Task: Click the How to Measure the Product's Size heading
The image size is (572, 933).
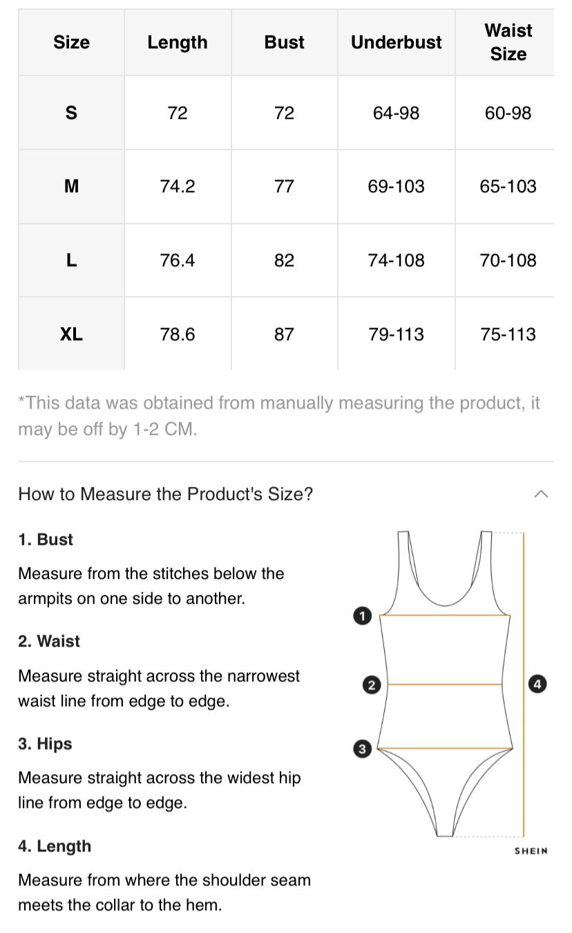Action: [x=166, y=494]
